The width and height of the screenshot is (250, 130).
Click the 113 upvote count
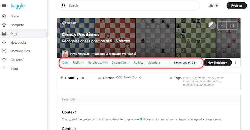pyautogui.click(x=232, y=26)
